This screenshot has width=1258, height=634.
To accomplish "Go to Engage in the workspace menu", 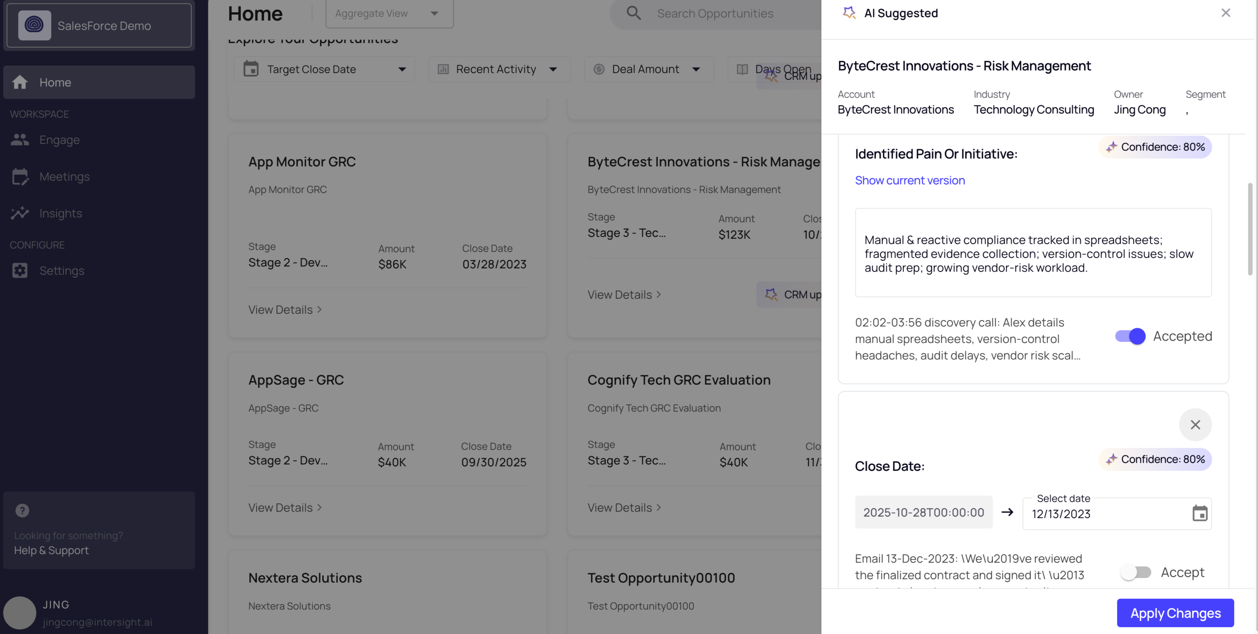I will (x=59, y=140).
